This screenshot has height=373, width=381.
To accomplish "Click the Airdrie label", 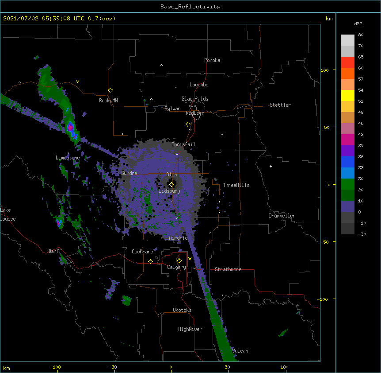I will [178, 238].
